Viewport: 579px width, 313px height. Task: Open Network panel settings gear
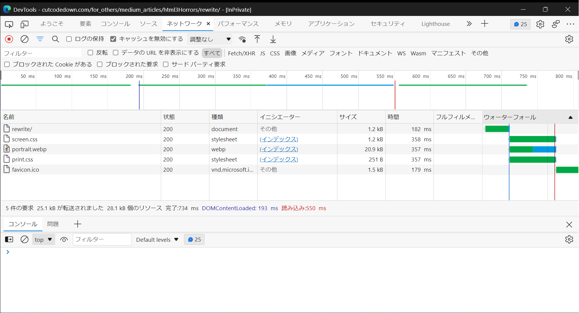point(569,39)
